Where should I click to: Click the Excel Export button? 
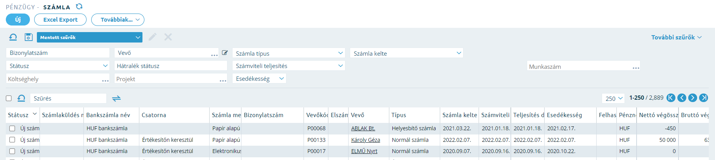(x=60, y=20)
